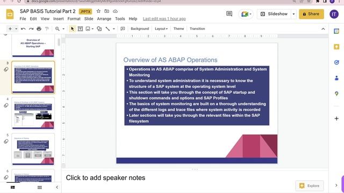Click the Background button
This screenshot has width=344, height=193.
coord(140,28)
